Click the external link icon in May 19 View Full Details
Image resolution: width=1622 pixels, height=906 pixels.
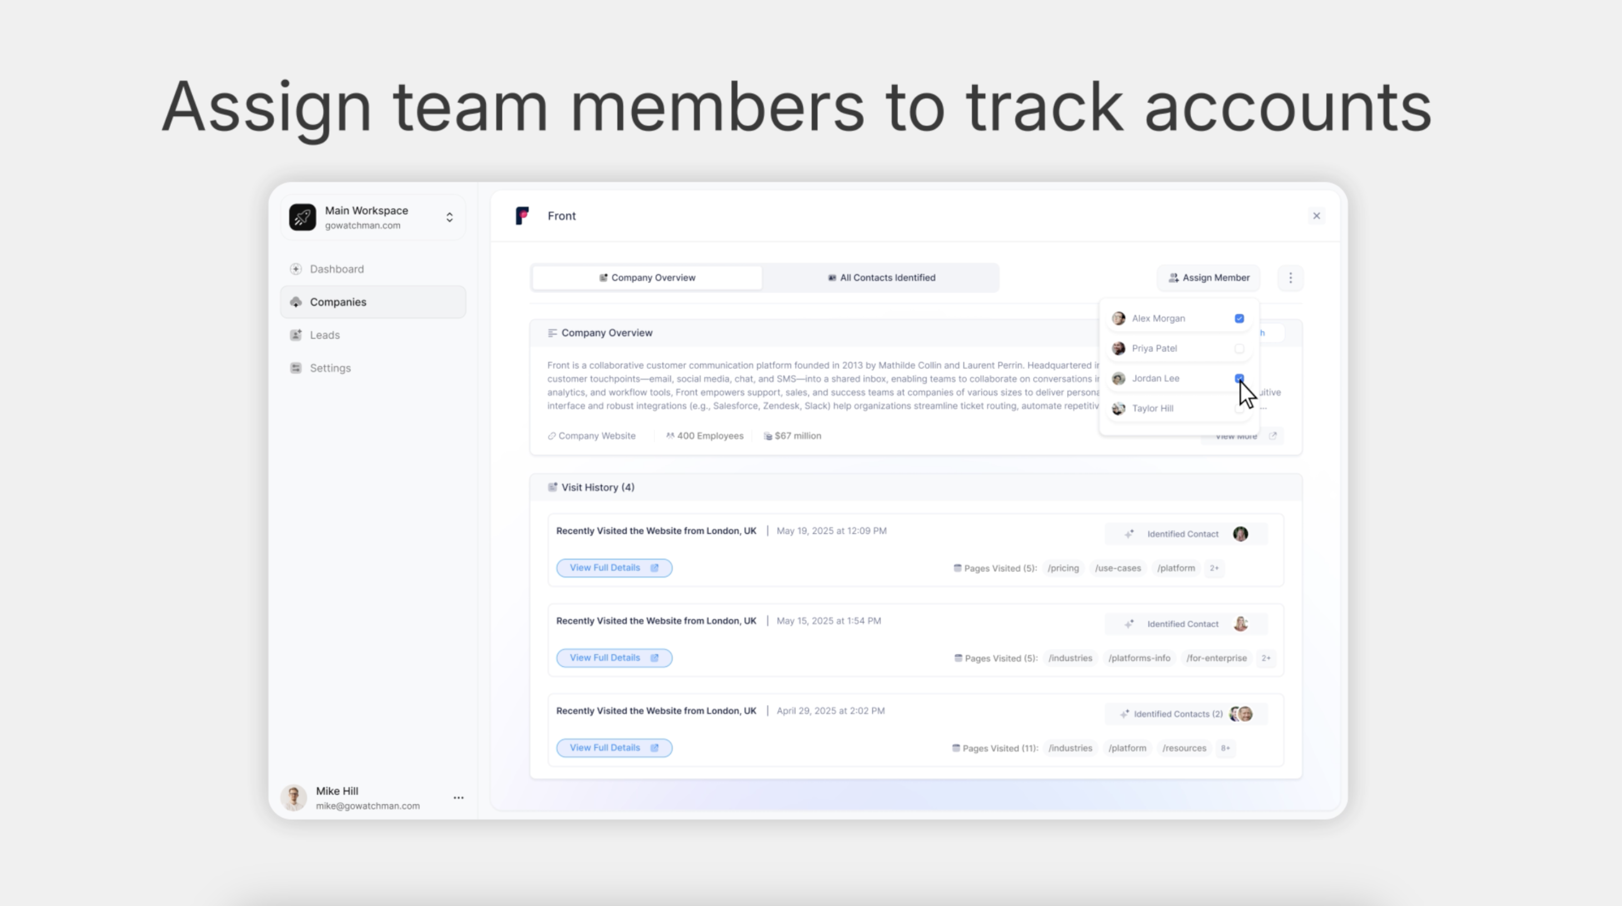pyautogui.click(x=654, y=568)
